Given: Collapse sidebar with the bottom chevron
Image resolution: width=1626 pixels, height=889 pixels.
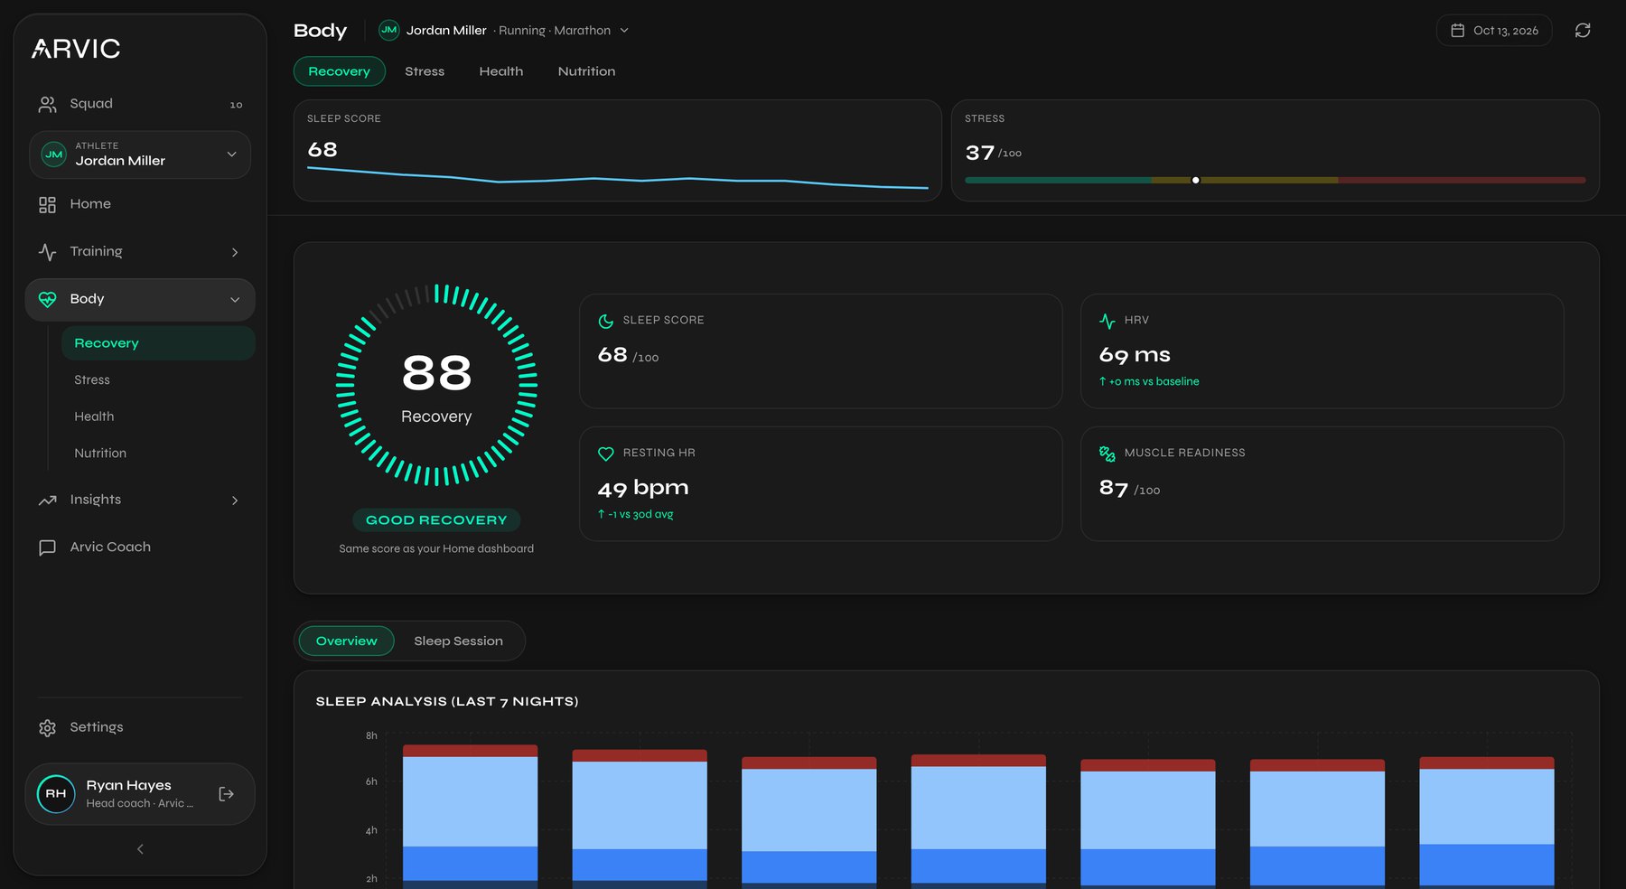Looking at the screenshot, I should [140, 849].
